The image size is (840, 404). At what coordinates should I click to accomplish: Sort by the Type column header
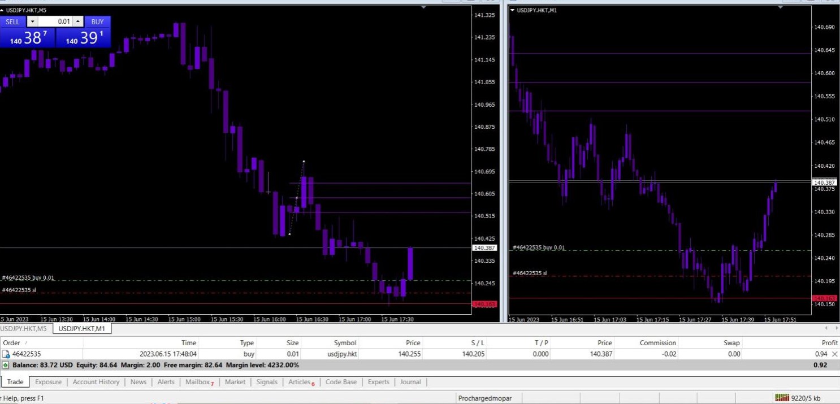coord(247,343)
